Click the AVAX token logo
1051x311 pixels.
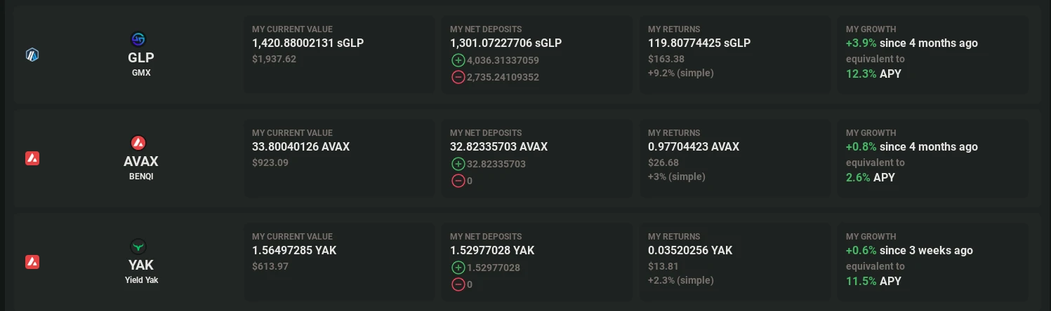coord(138,143)
